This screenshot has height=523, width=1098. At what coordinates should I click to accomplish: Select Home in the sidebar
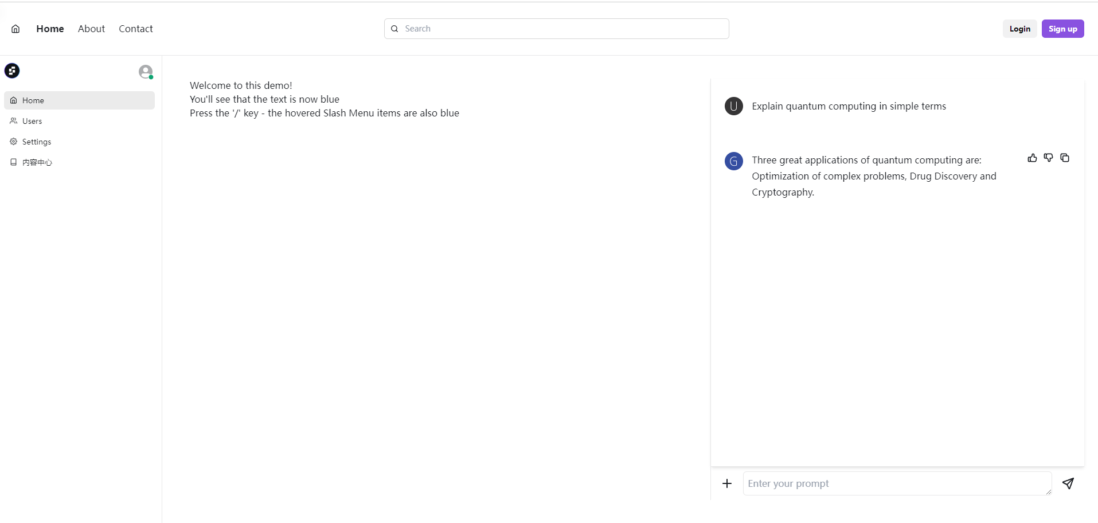click(x=79, y=100)
